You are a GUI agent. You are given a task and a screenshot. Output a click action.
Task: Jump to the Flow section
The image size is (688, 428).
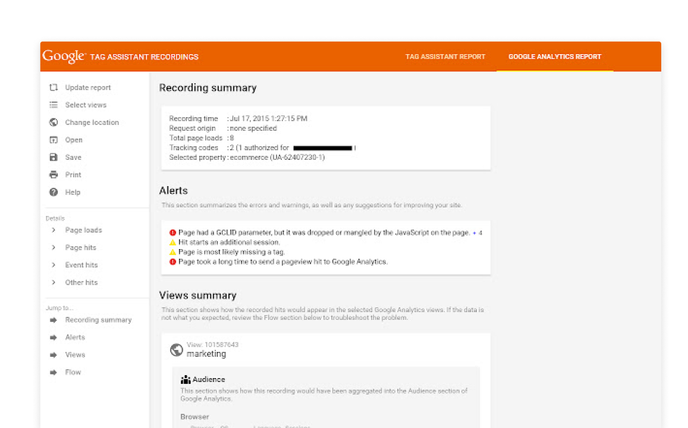pos(73,372)
